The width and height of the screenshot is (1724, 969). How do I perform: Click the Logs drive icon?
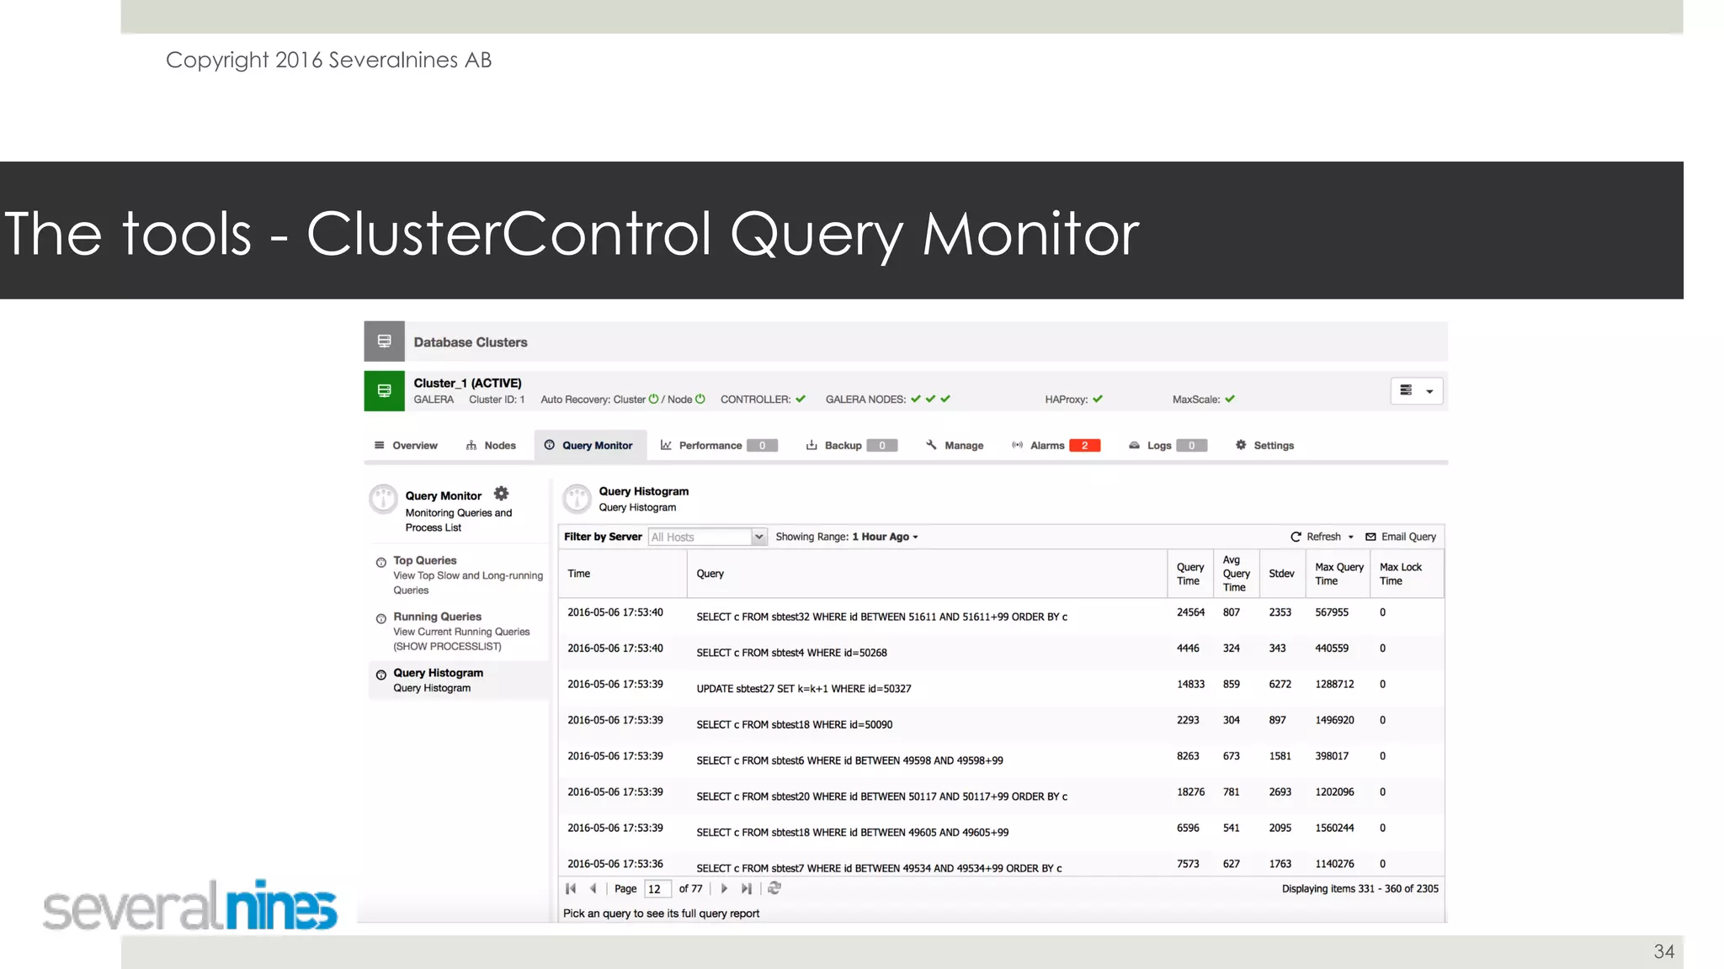click(1134, 445)
